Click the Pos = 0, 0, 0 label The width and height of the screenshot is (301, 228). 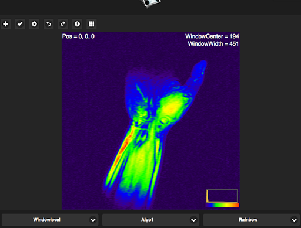coord(78,36)
